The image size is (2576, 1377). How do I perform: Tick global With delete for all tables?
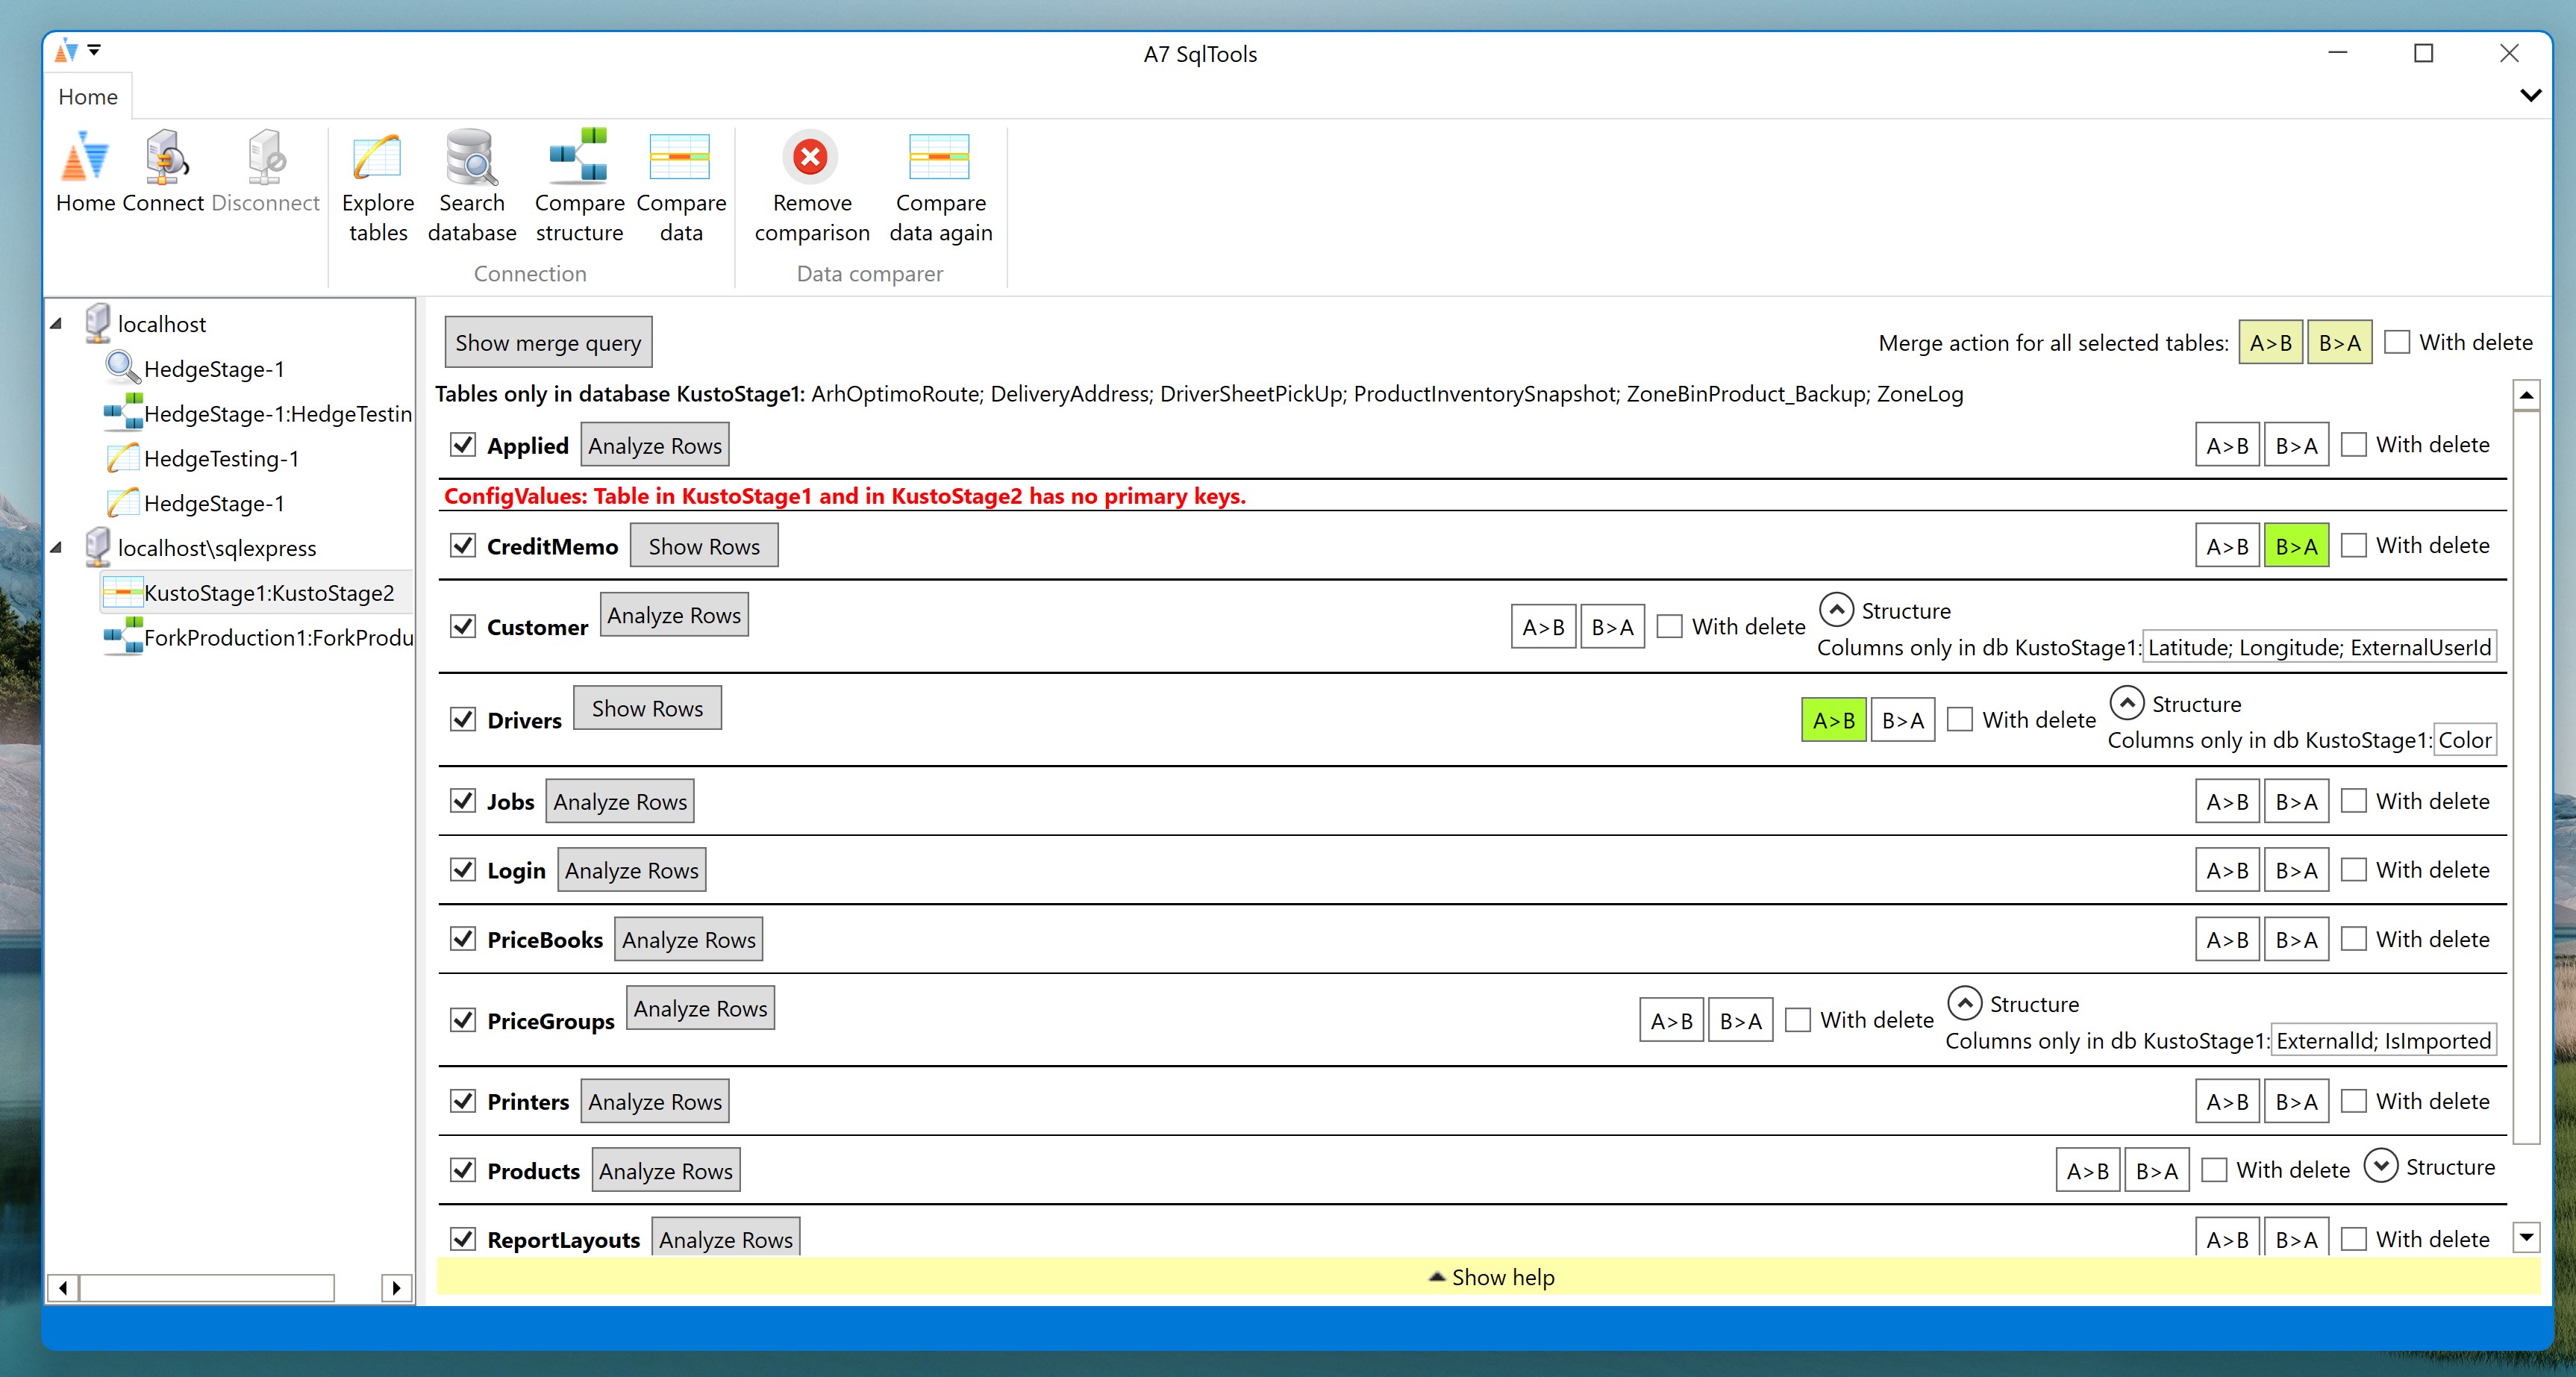pyautogui.click(x=2397, y=342)
